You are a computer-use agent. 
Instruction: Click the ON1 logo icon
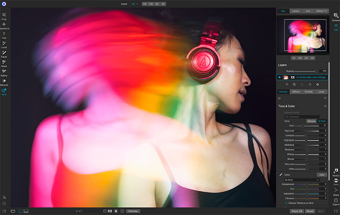click(4, 4)
